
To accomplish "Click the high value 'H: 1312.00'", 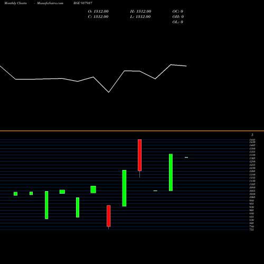I will point(140,12).
